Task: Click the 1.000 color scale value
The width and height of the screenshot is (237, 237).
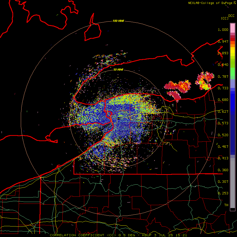Action: pos(223,29)
